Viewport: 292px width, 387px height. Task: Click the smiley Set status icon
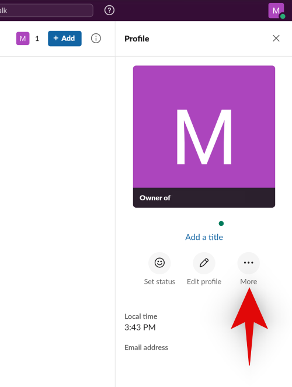[x=159, y=263]
